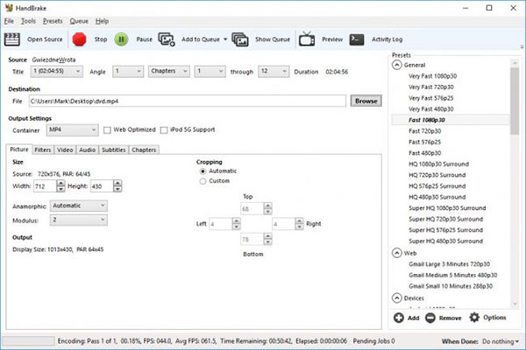Select the Fast 720p30 preset
This screenshot has width=526, height=350.
(x=424, y=131)
